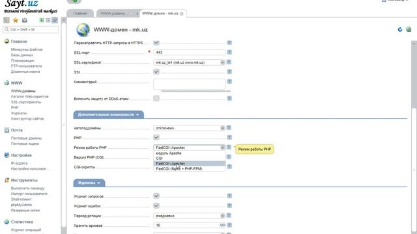
Task: Open help icon for PHP checkbox row
Action: pos(229,137)
